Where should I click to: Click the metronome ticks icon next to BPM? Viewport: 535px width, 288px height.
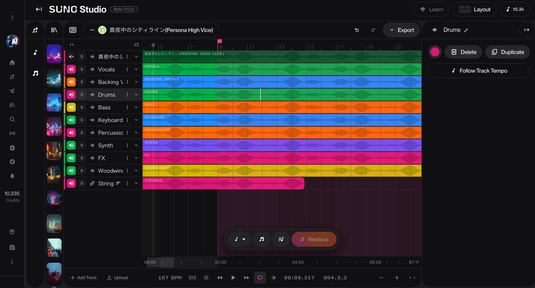tap(192, 277)
